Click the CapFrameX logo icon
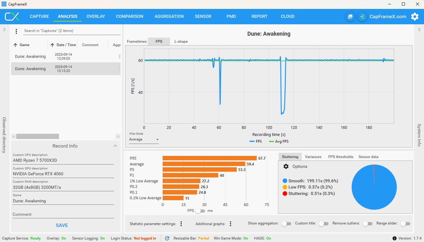 (12, 17)
